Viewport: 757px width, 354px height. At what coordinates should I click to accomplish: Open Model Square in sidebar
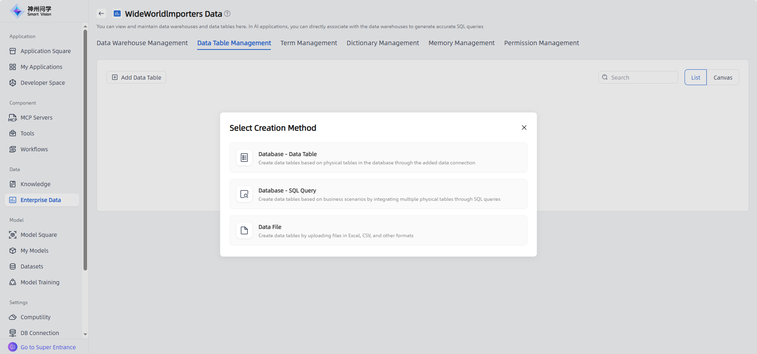coord(38,235)
